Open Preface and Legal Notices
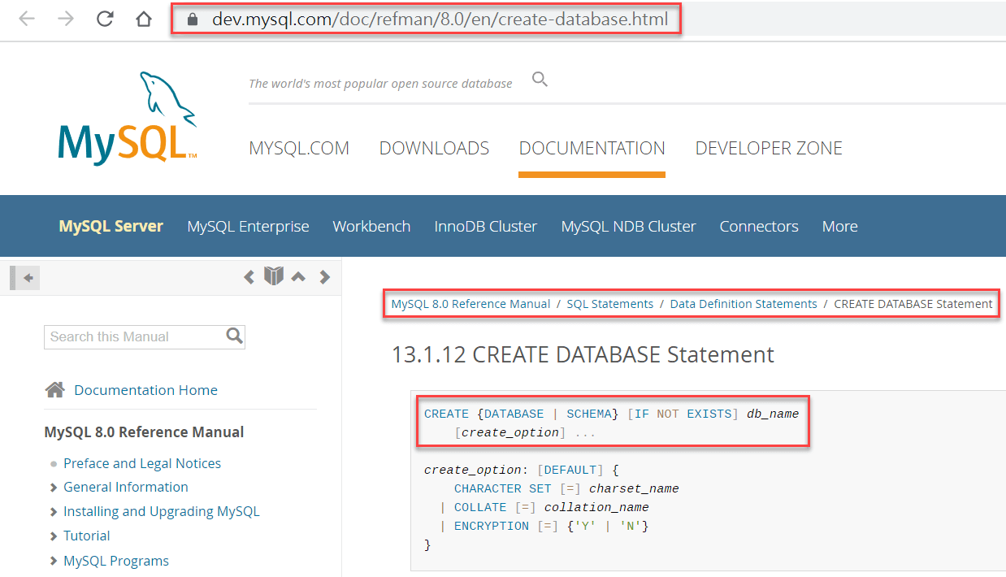The image size is (1006, 577). pyautogui.click(x=142, y=463)
